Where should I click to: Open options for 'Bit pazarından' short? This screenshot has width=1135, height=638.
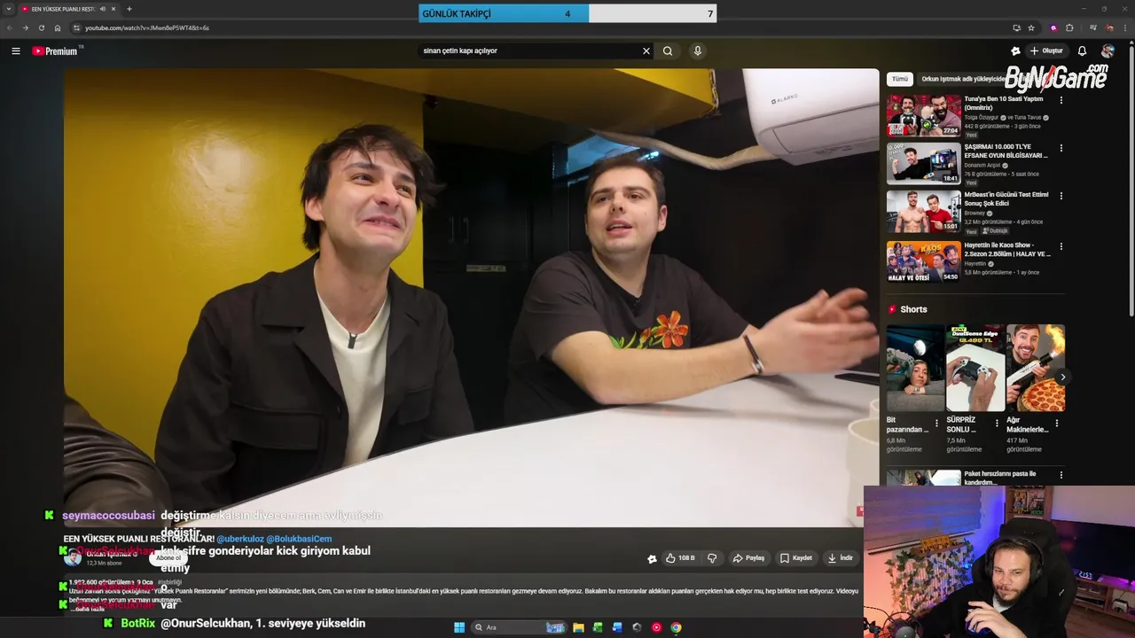[936, 424]
